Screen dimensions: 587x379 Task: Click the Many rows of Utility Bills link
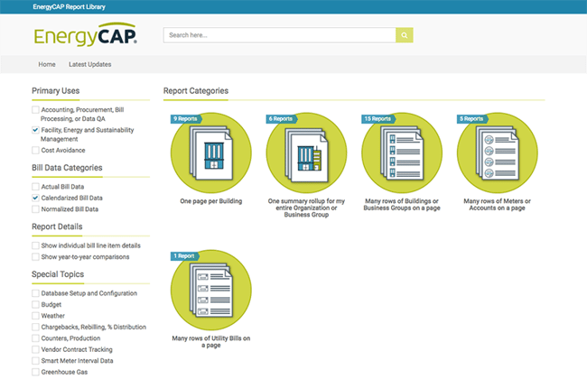click(210, 341)
